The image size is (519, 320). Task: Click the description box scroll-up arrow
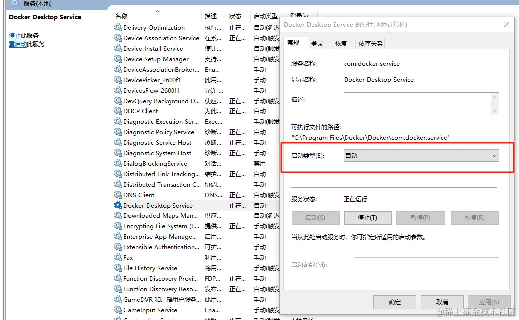pyautogui.click(x=494, y=97)
